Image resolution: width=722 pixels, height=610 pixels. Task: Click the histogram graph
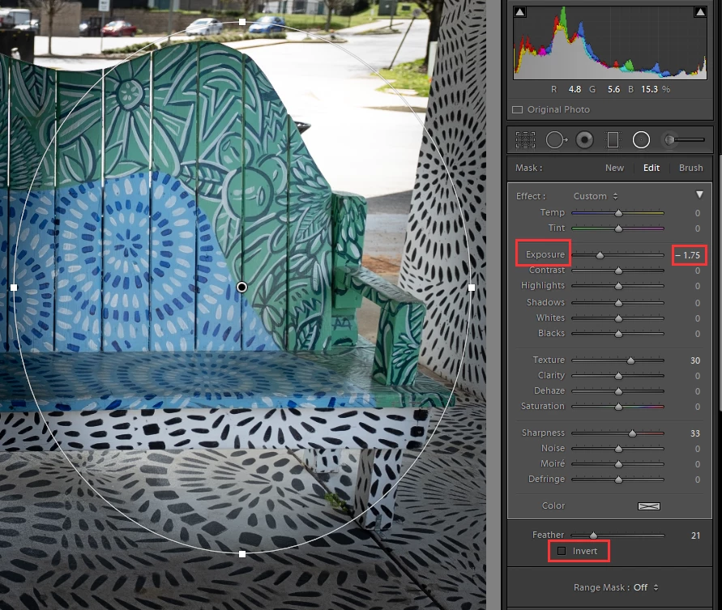click(x=610, y=43)
